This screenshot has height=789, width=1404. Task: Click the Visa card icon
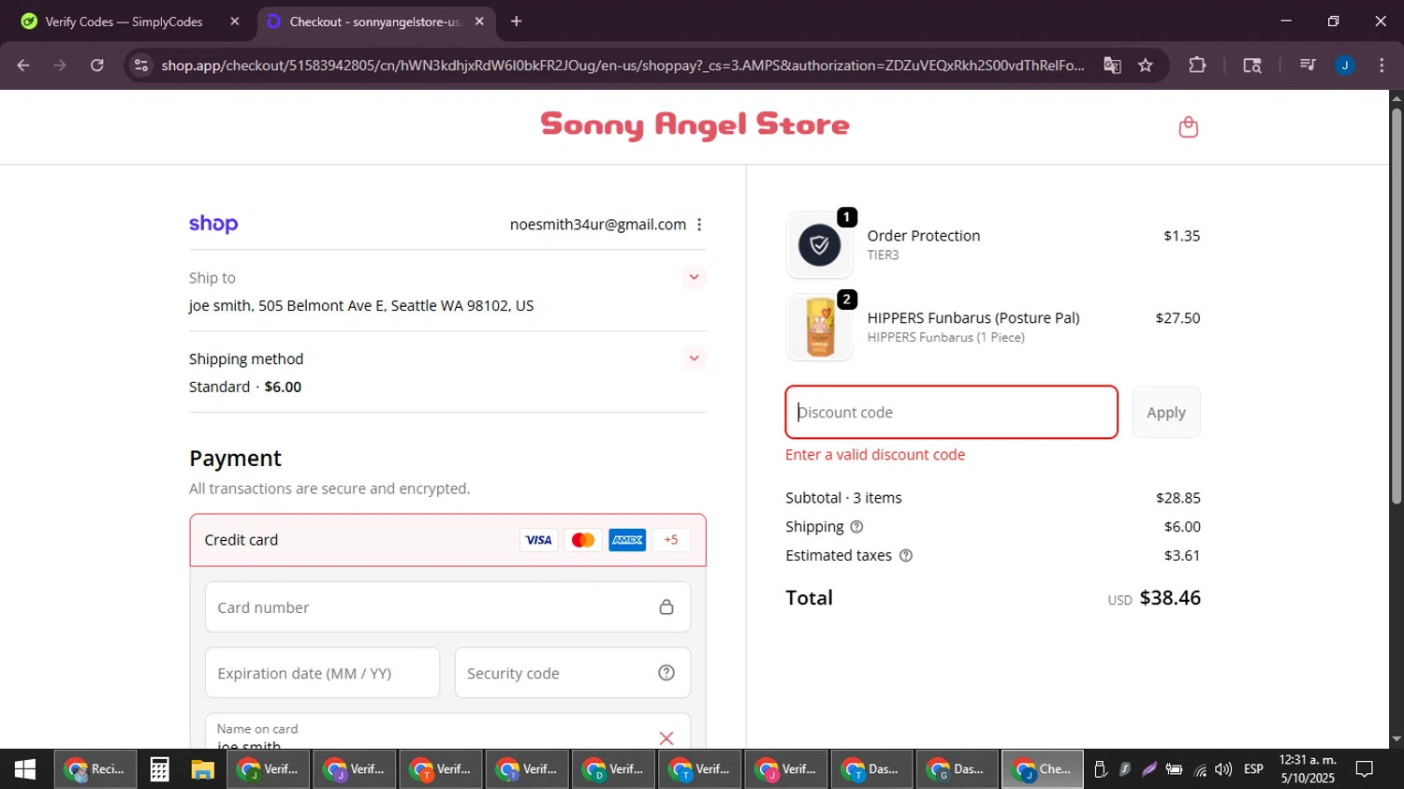(538, 540)
